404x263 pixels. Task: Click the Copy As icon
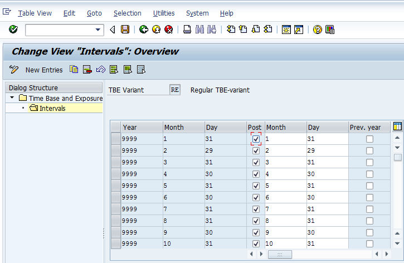[74, 70]
